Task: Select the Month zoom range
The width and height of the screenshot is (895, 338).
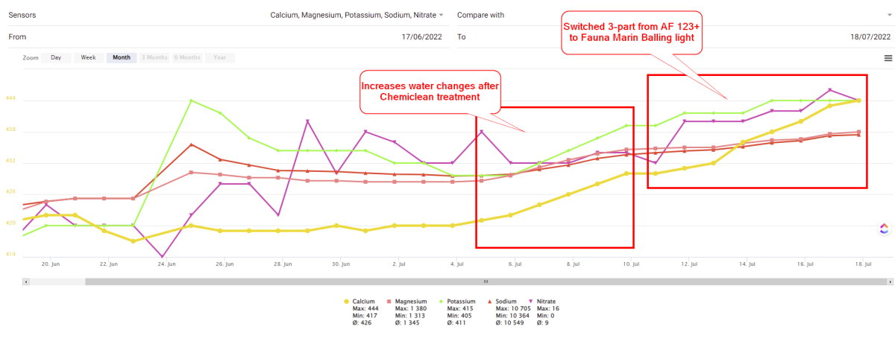Action: [122, 57]
